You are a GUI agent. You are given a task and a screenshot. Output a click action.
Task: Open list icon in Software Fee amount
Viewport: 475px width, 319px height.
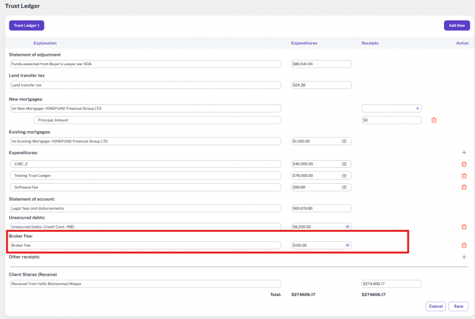[x=344, y=187]
